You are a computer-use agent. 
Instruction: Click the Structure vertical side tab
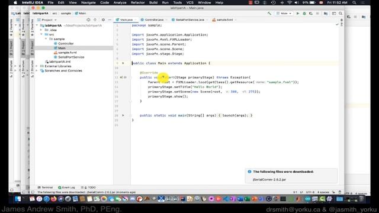tap(33, 69)
